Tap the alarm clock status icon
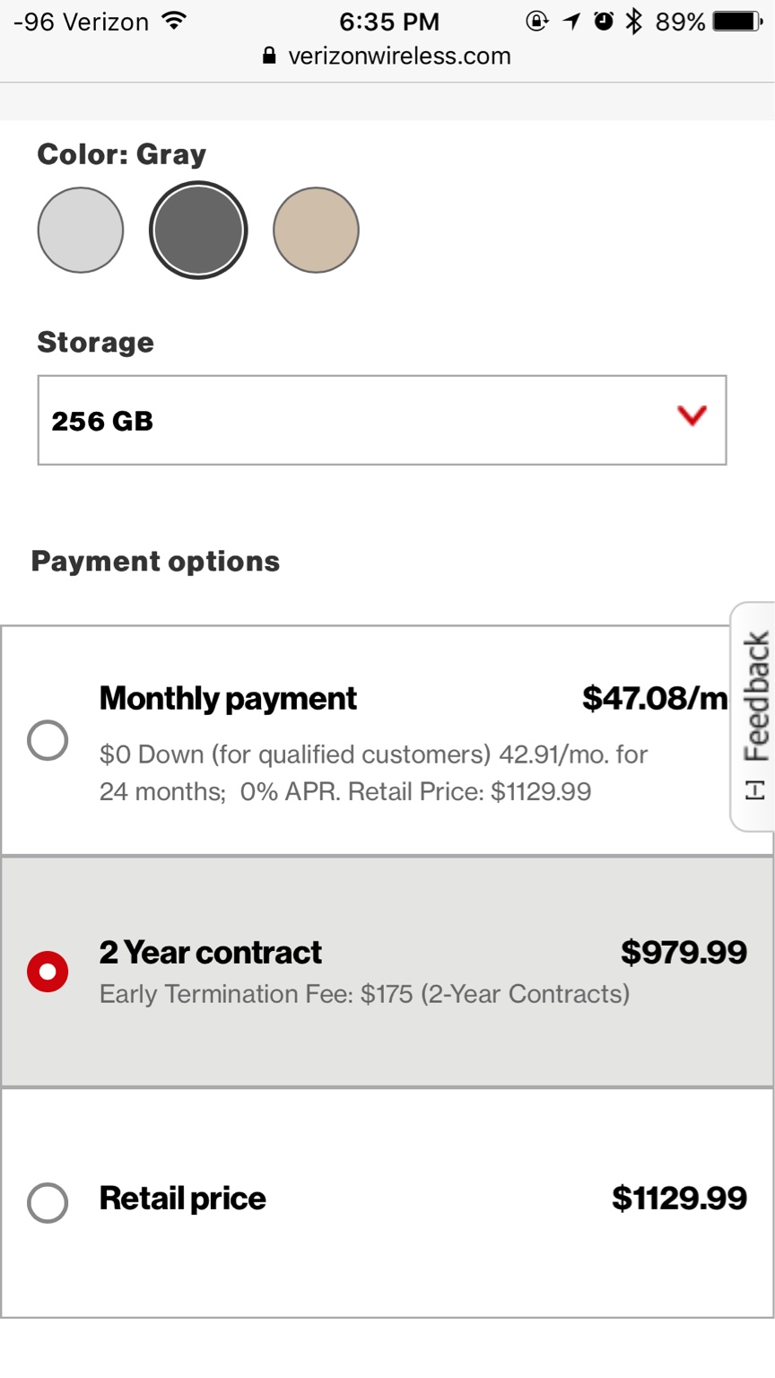 pyautogui.click(x=604, y=21)
